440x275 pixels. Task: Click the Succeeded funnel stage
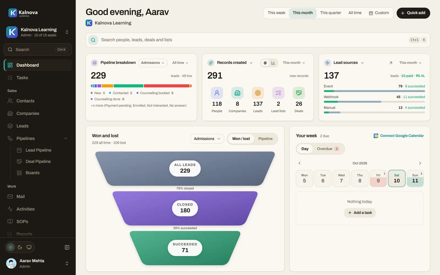185,248
